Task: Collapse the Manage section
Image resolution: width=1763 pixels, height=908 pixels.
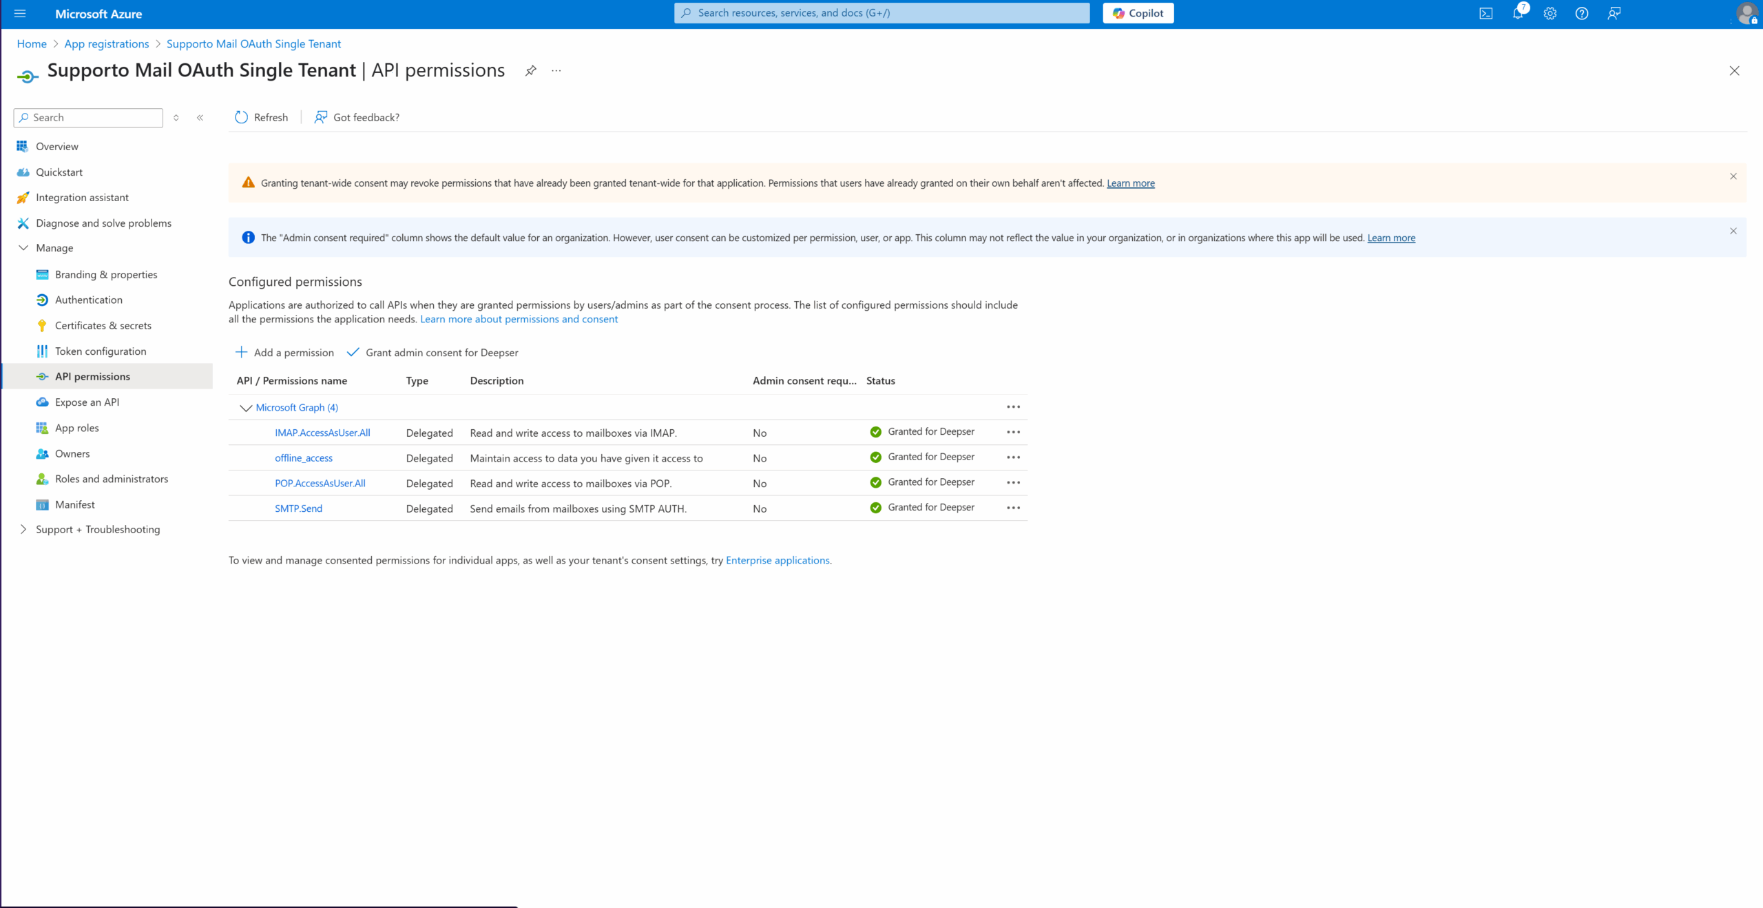Action: [x=23, y=248]
